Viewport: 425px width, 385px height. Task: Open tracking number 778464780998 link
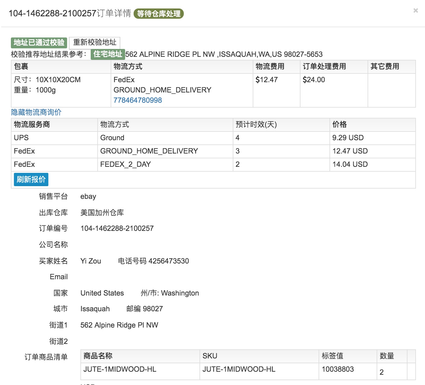(138, 100)
